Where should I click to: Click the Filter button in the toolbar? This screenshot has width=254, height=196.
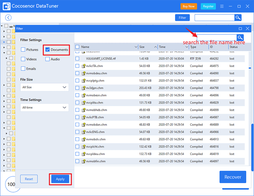pyautogui.click(x=182, y=18)
